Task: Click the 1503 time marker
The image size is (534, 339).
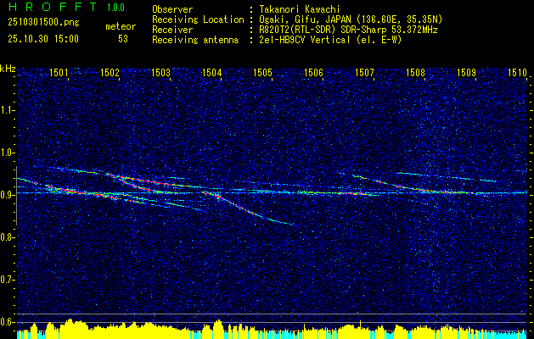Action: click(x=160, y=72)
